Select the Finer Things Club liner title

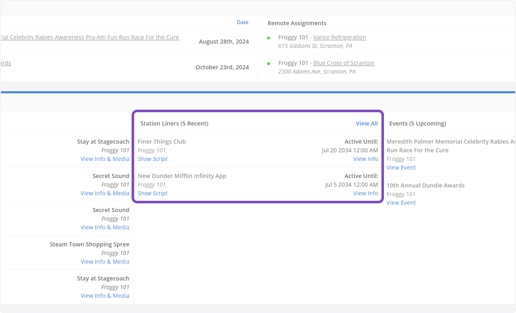tap(162, 141)
